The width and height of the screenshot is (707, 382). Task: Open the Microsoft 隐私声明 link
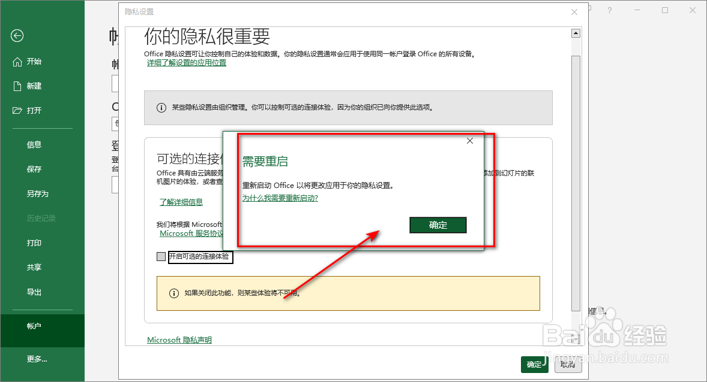click(x=179, y=339)
